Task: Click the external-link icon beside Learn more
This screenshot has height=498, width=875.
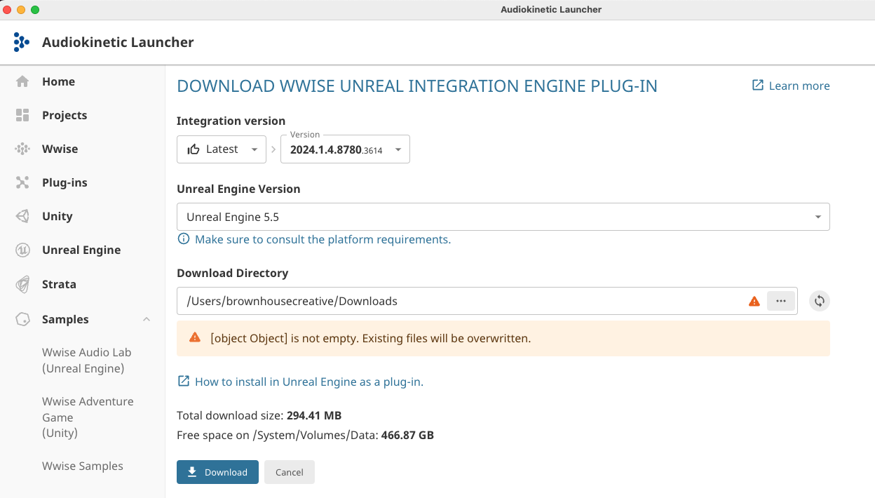Action: (757, 85)
